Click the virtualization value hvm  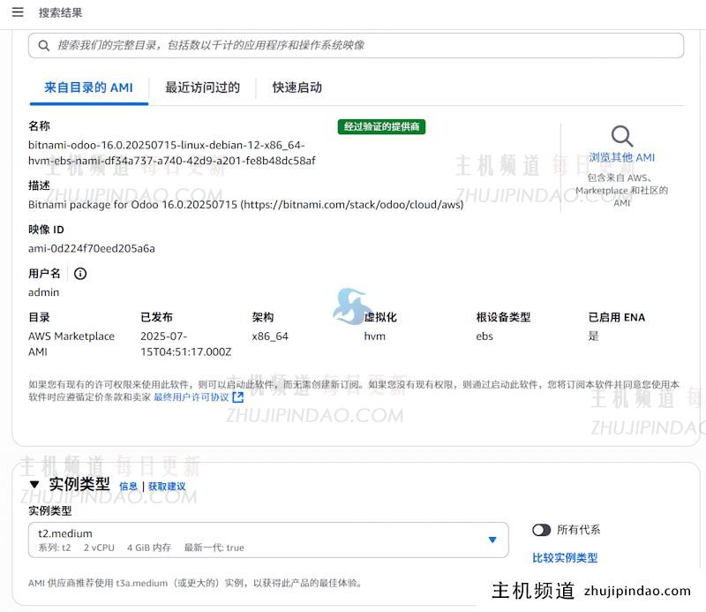point(374,336)
